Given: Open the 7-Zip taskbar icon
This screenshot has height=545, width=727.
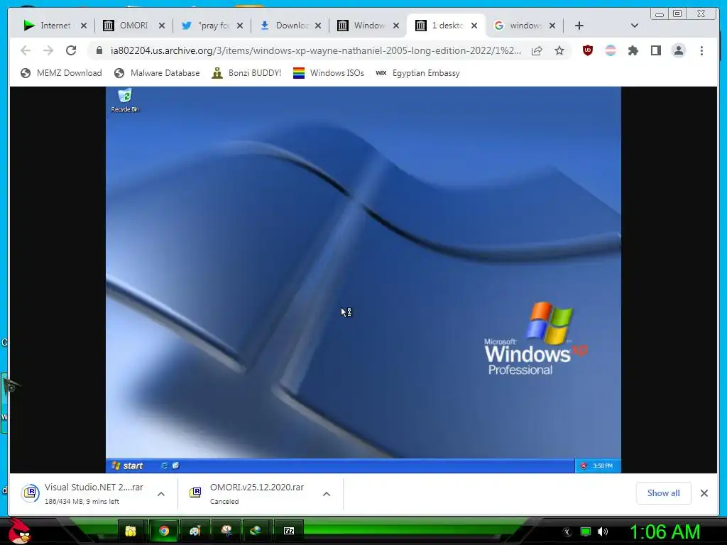Looking at the screenshot, I should [x=288, y=531].
